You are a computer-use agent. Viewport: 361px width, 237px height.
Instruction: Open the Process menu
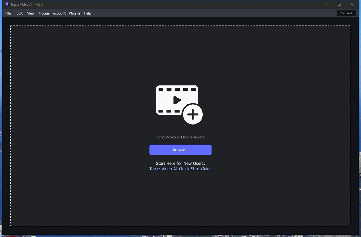(x=44, y=13)
